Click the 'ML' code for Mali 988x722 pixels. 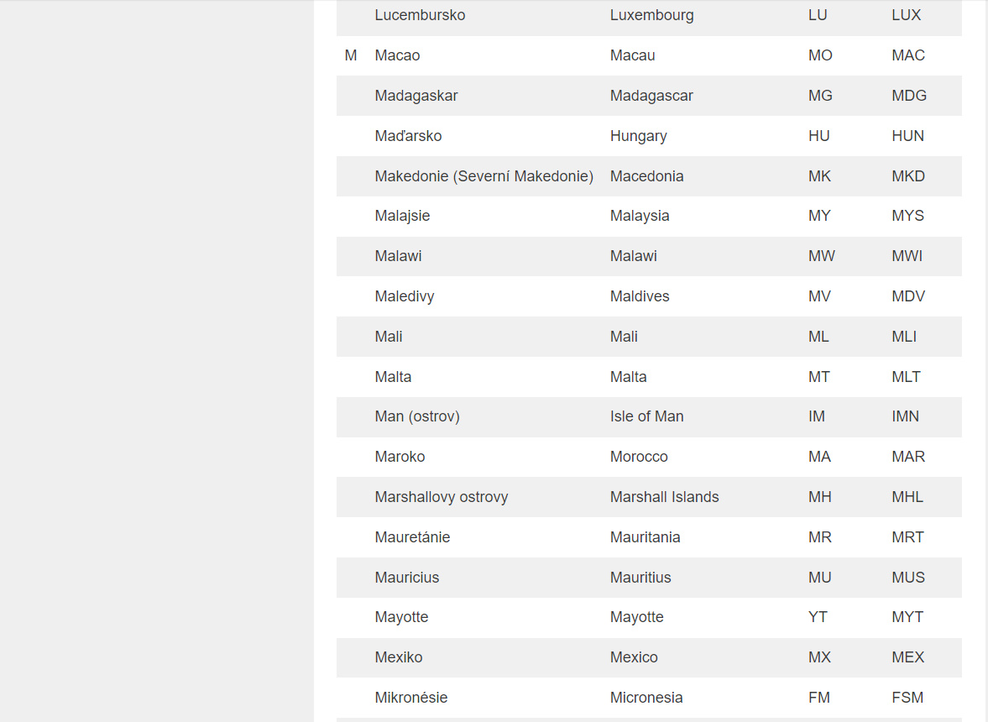818,337
